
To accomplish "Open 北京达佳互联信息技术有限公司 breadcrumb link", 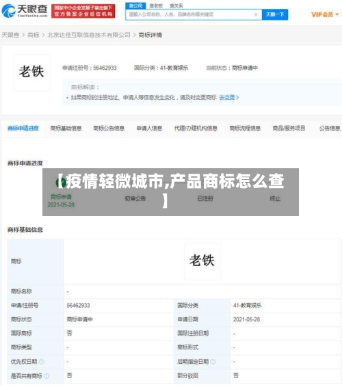I will (x=89, y=35).
